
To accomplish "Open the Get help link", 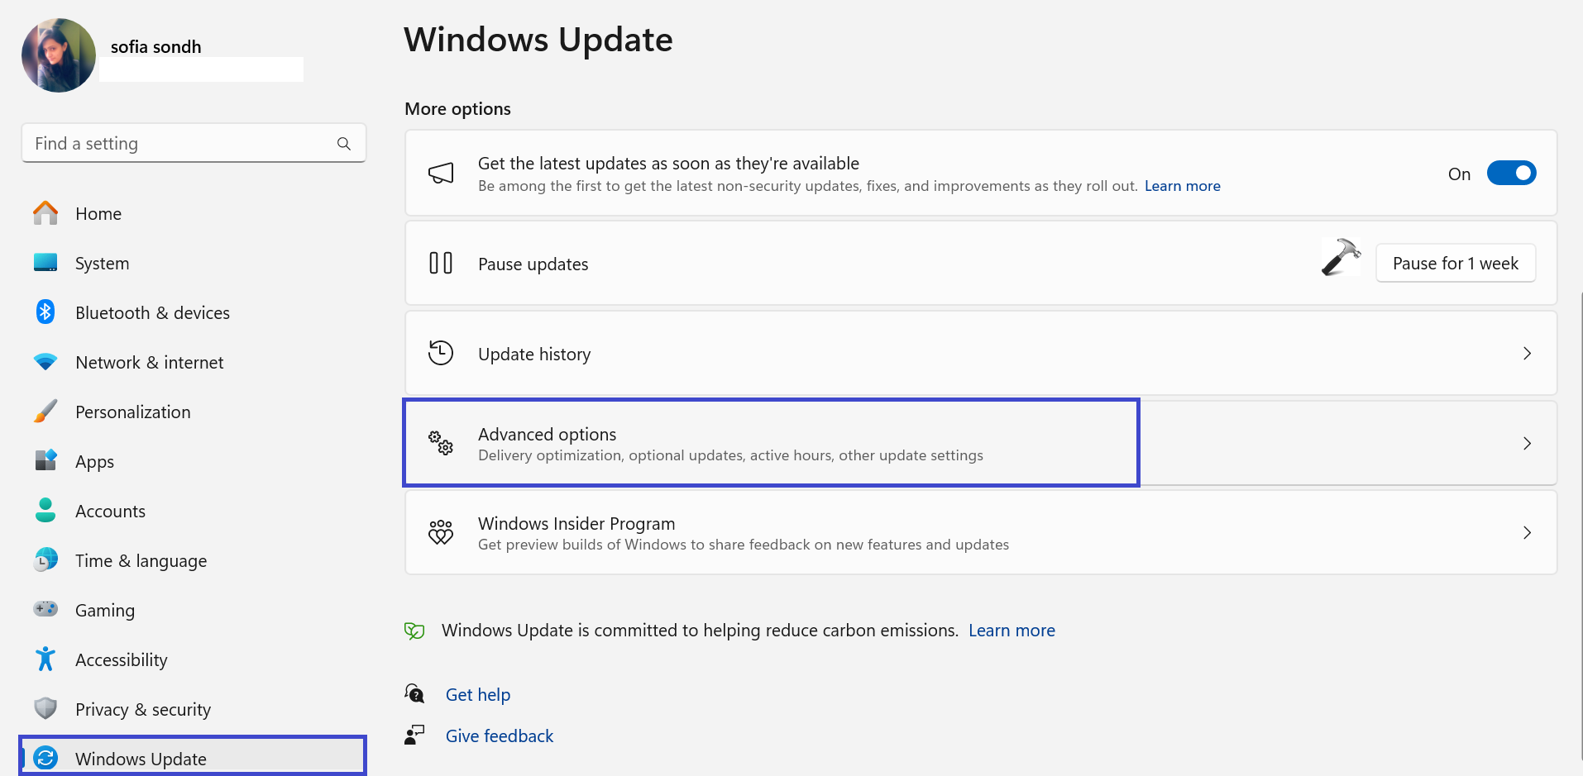I will 478,695.
